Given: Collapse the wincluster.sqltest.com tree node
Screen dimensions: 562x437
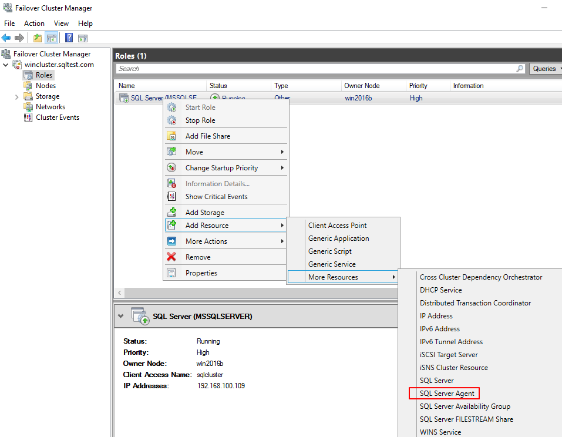Looking at the screenshot, I should pos(6,65).
